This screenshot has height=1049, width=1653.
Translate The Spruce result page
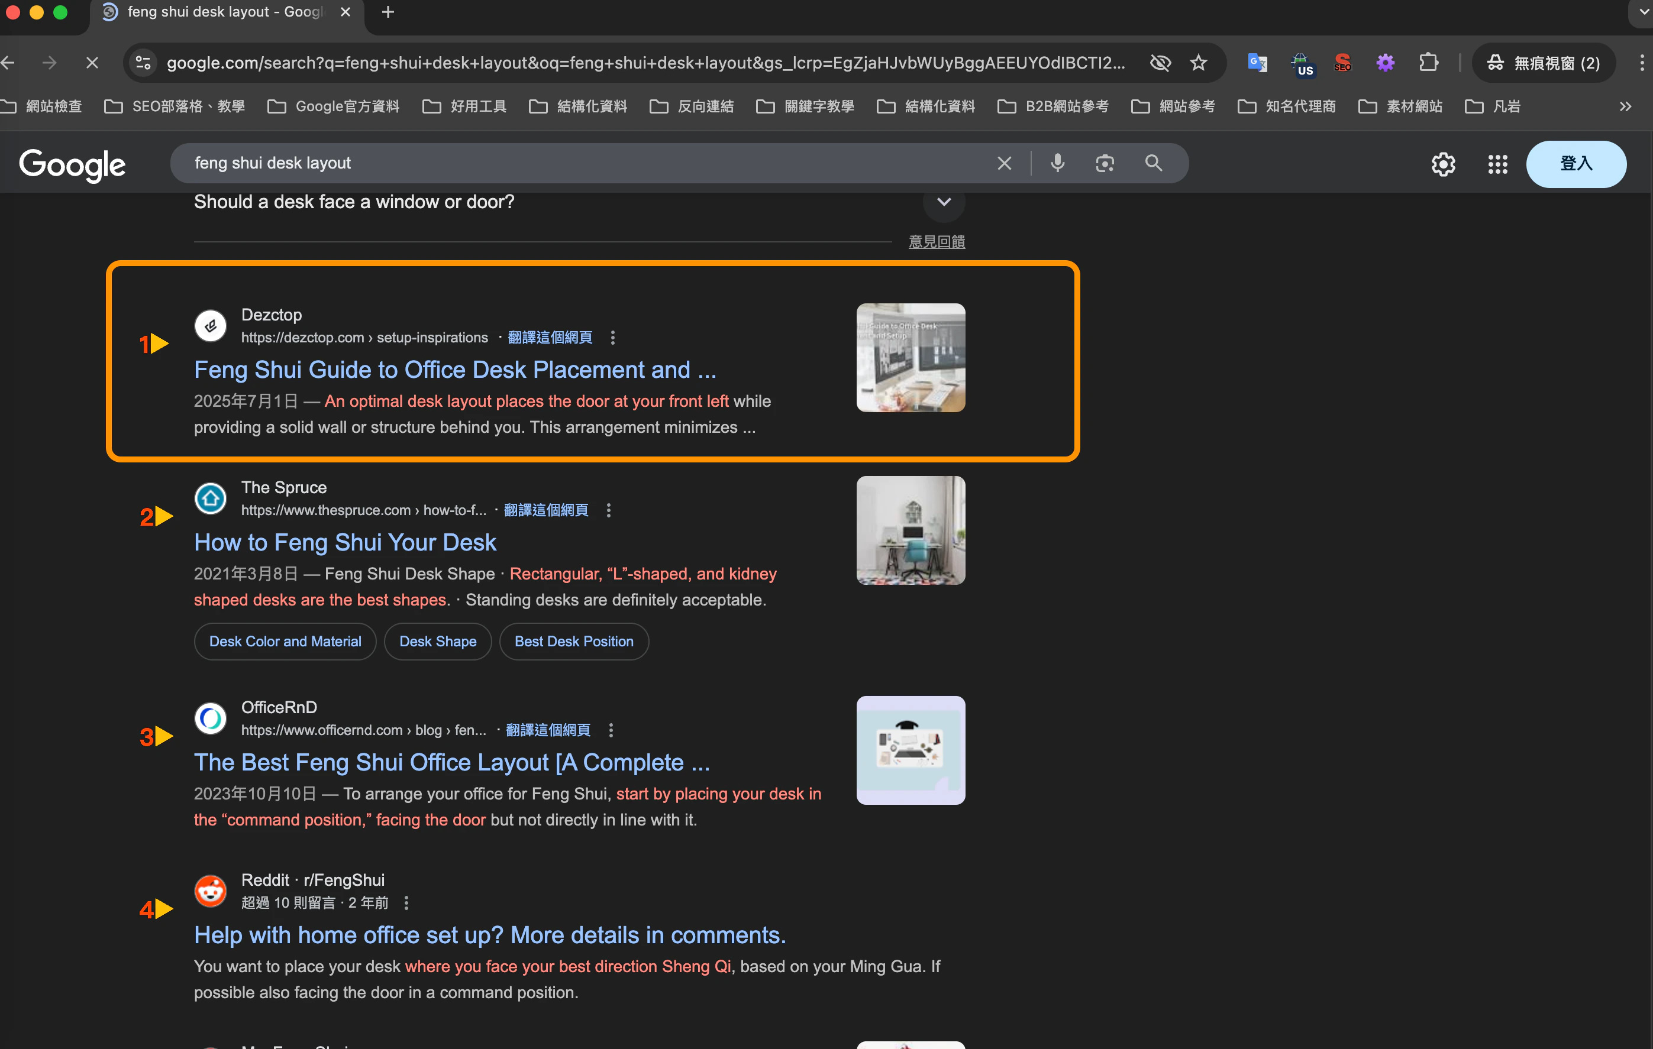(547, 510)
